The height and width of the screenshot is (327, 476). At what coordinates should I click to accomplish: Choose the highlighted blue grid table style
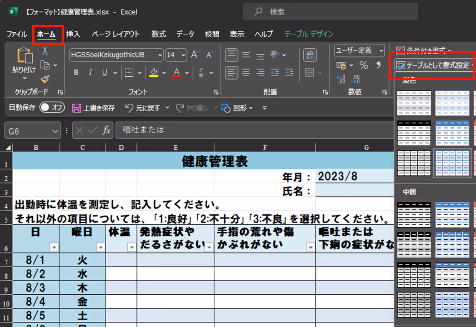coord(452,163)
